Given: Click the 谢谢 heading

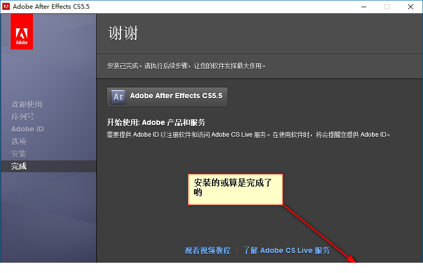Looking at the screenshot, I should click(x=123, y=33).
